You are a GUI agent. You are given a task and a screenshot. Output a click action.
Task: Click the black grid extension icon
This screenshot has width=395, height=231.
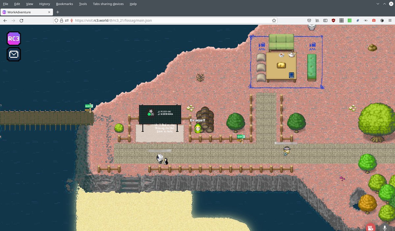click(342, 20)
